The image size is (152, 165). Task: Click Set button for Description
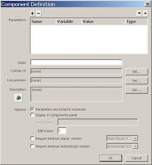tap(137, 90)
